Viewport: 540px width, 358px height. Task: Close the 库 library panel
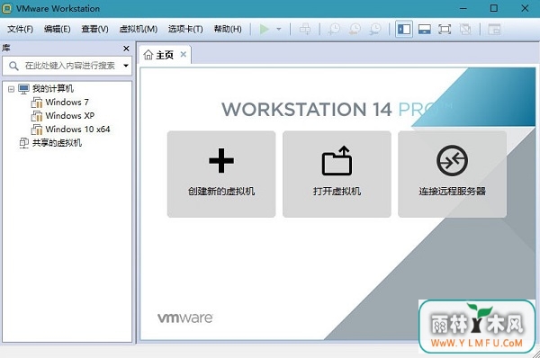pyautogui.click(x=126, y=49)
